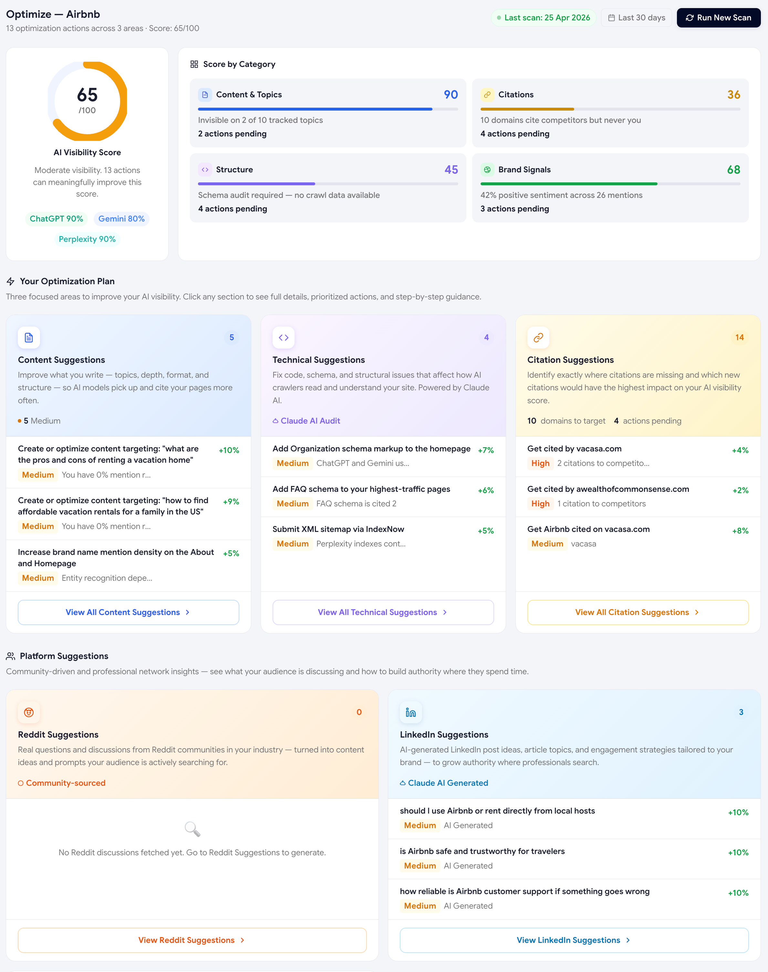Click the LinkedIn Suggestions icon
768x972 pixels.
coord(410,712)
